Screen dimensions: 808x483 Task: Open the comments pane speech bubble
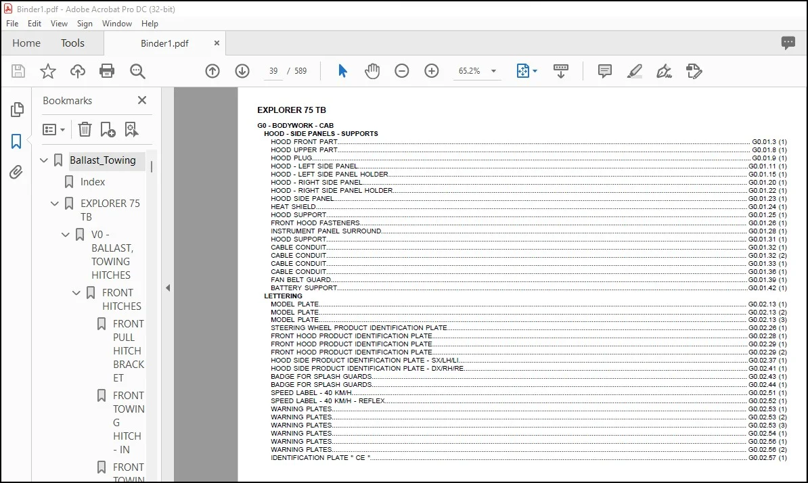(788, 43)
